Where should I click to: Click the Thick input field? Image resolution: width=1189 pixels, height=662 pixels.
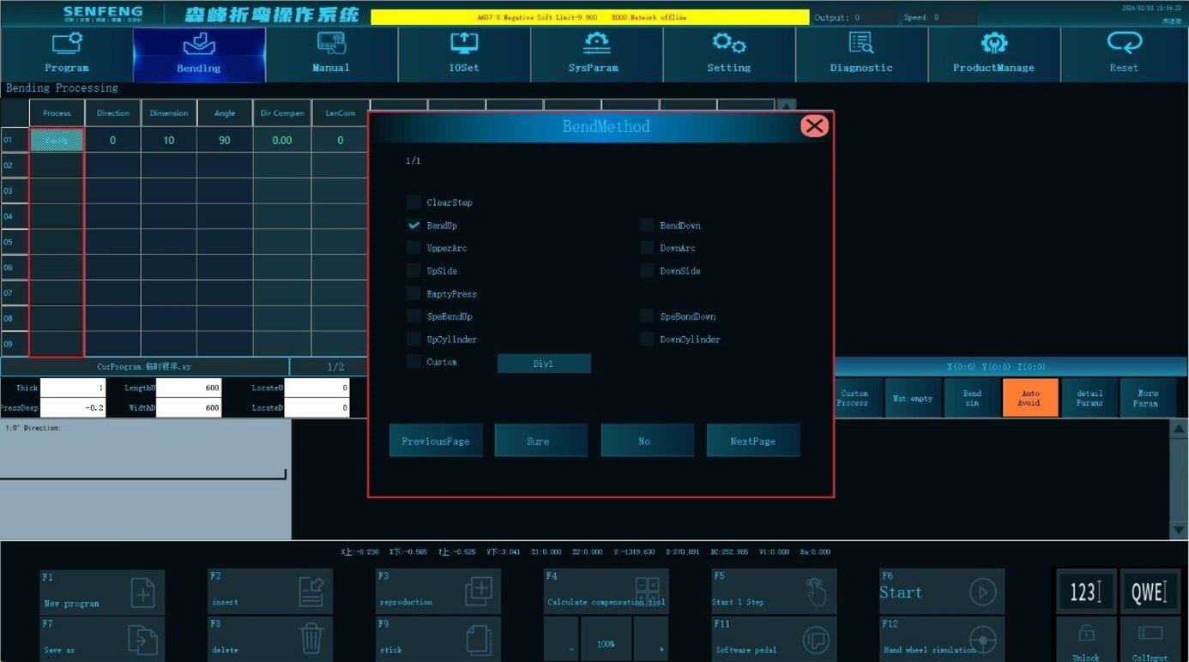tap(73, 388)
